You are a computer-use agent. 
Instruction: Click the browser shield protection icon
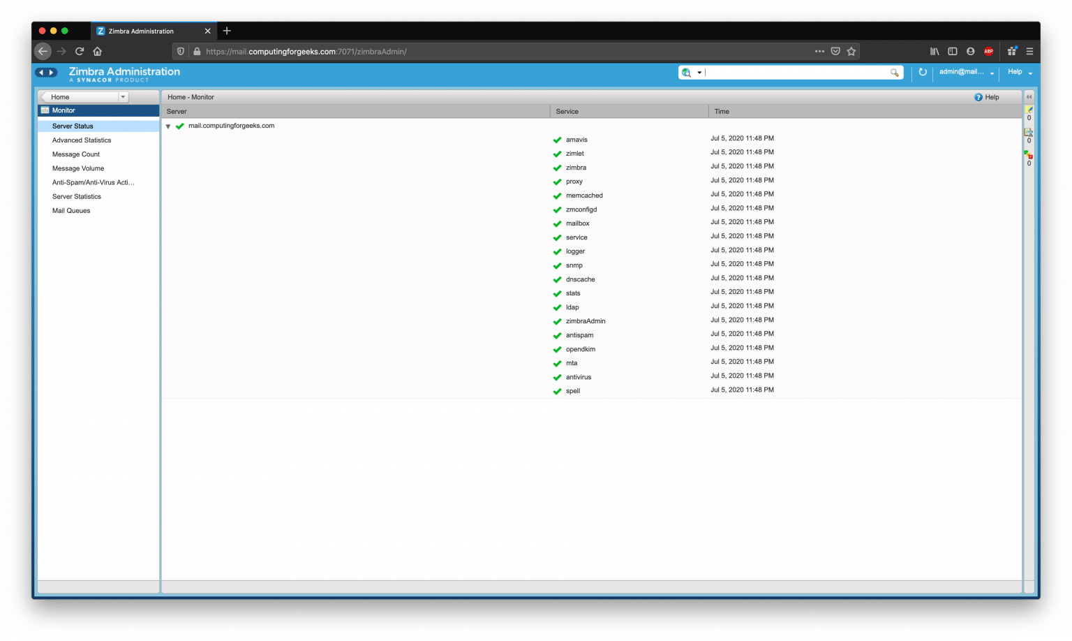tap(181, 51)
